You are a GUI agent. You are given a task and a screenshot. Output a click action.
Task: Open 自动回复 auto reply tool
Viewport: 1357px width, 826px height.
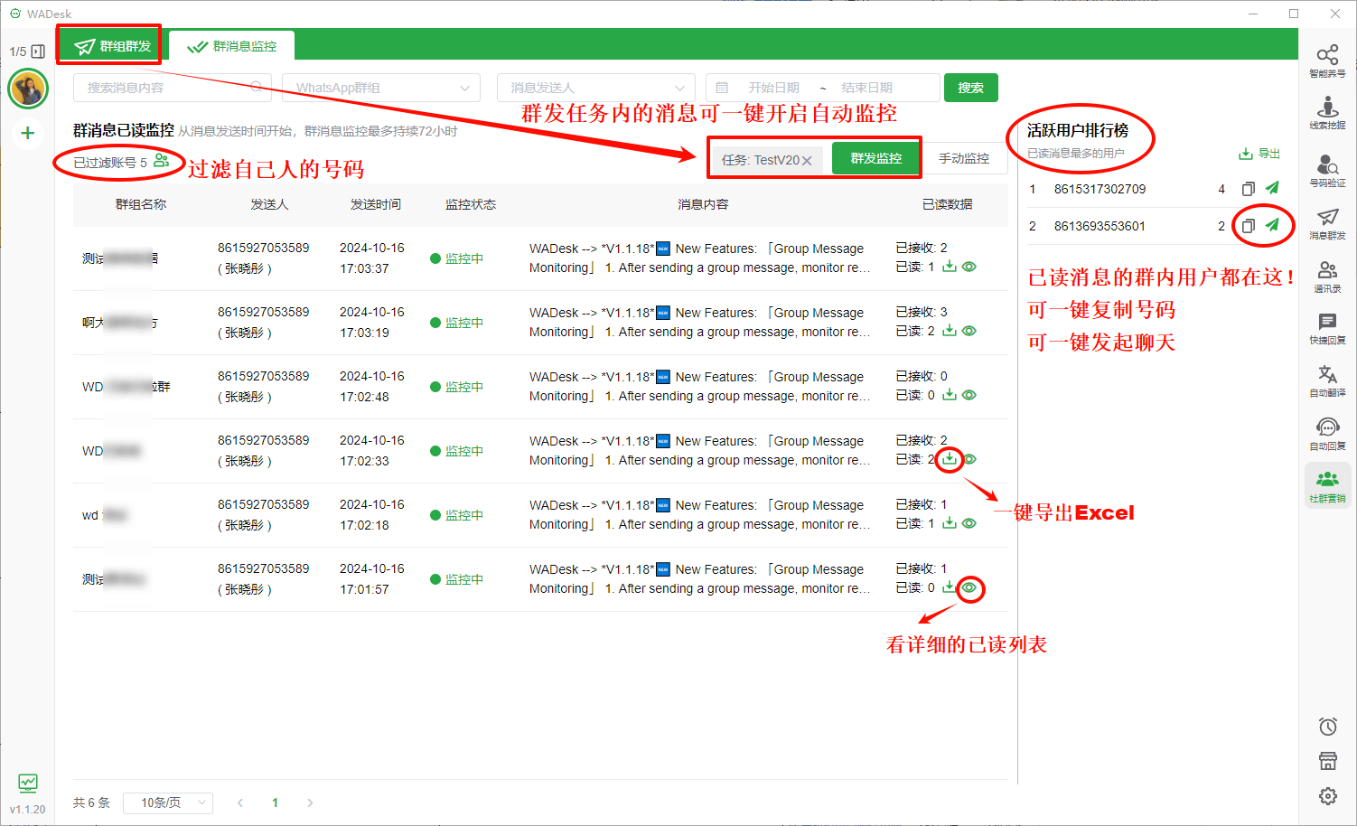(x=1327, y=434)
